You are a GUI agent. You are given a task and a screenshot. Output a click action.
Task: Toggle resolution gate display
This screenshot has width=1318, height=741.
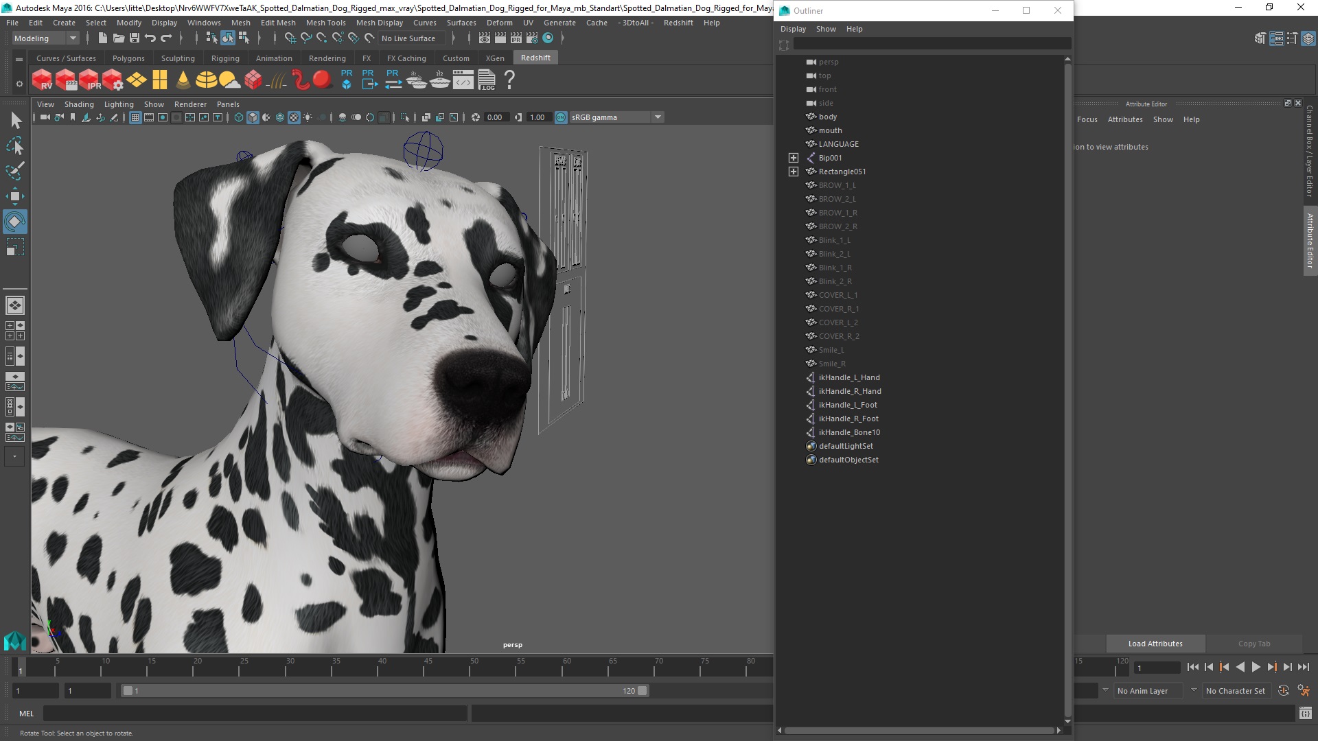(x=163, y=117)
